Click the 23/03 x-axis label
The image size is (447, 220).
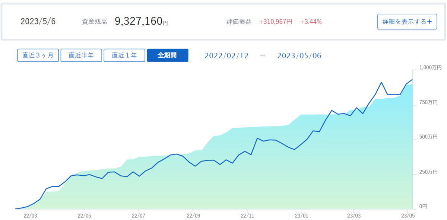(x=353, y=216)
